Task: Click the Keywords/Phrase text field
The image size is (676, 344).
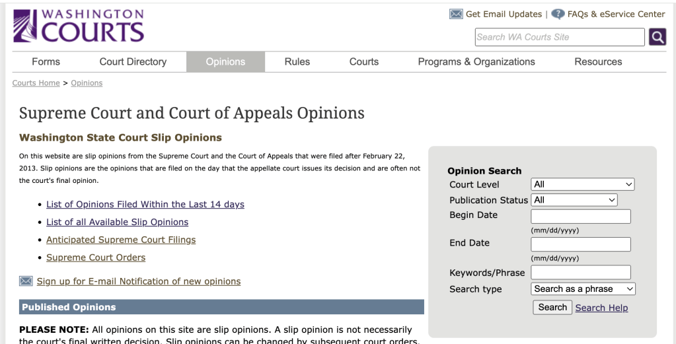Action: 580,271
